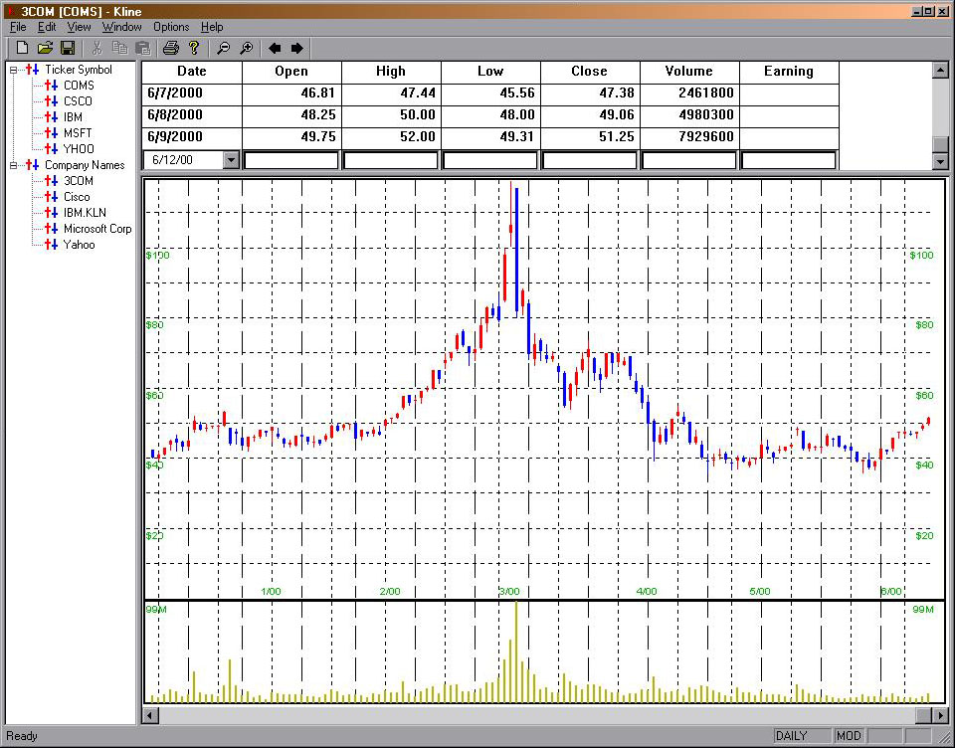Open help via the question mark icon
The image size is (955, 748).
pos(194,48)
